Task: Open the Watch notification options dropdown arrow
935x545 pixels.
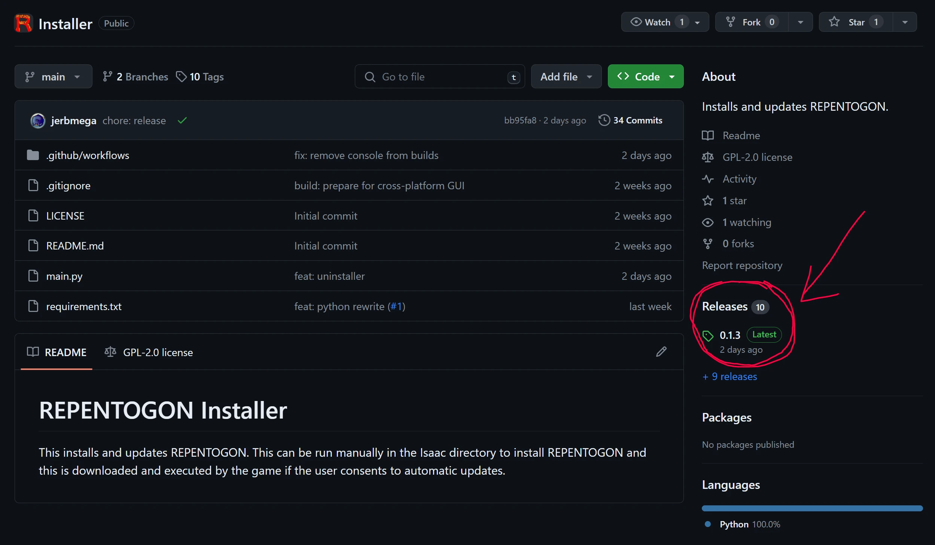Action: point(698,22)
